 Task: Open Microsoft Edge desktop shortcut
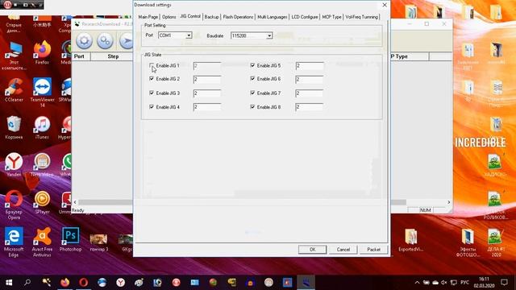14,242
